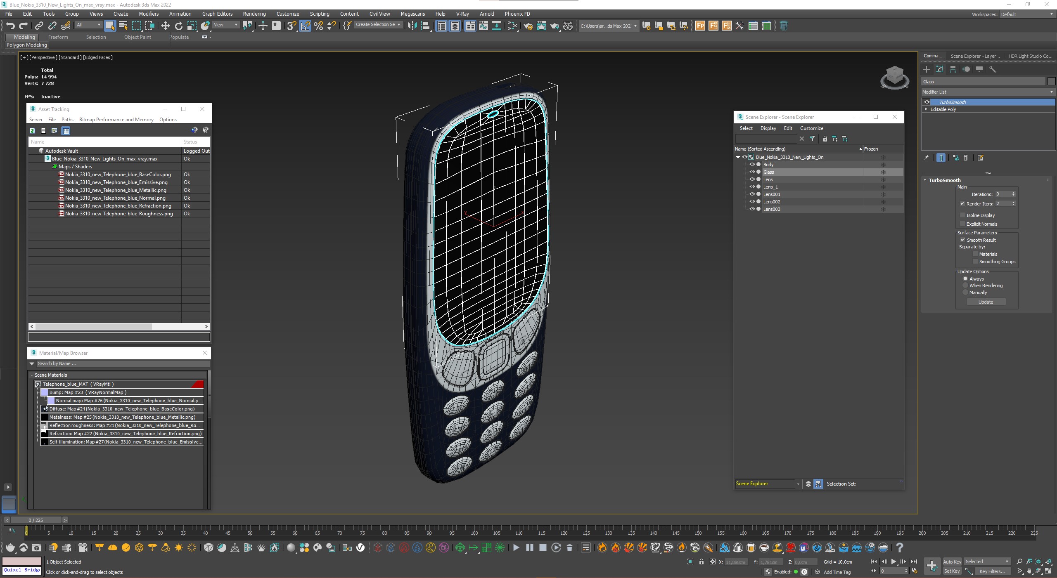The image size is (1057, 578).
Task: Collapse the TurboSmooth rollout
Action: click(x=925, y=180)
